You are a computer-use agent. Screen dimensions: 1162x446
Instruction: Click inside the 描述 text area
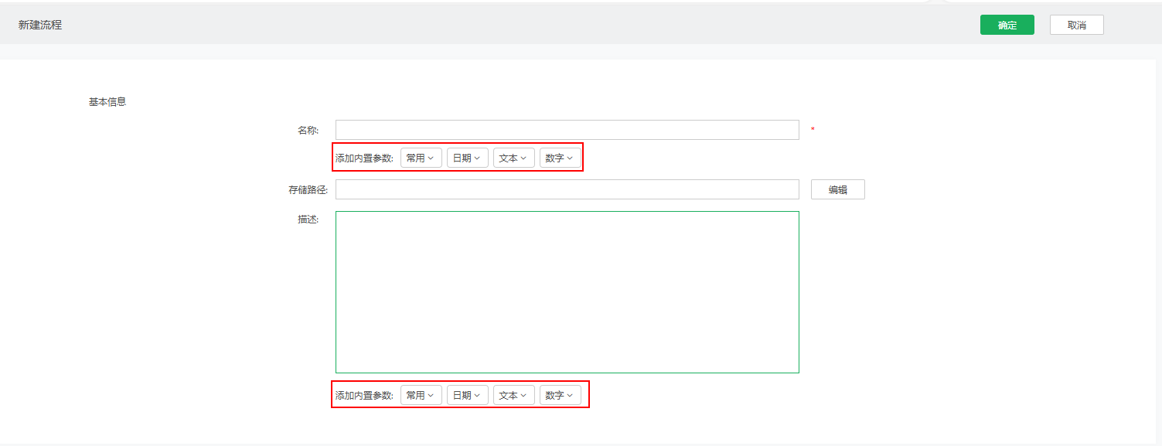click(x=567, y=291)
